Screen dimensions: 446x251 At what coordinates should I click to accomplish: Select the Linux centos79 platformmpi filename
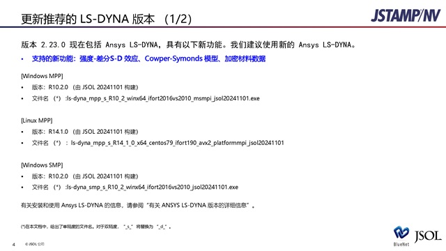(x=178, y=143)
